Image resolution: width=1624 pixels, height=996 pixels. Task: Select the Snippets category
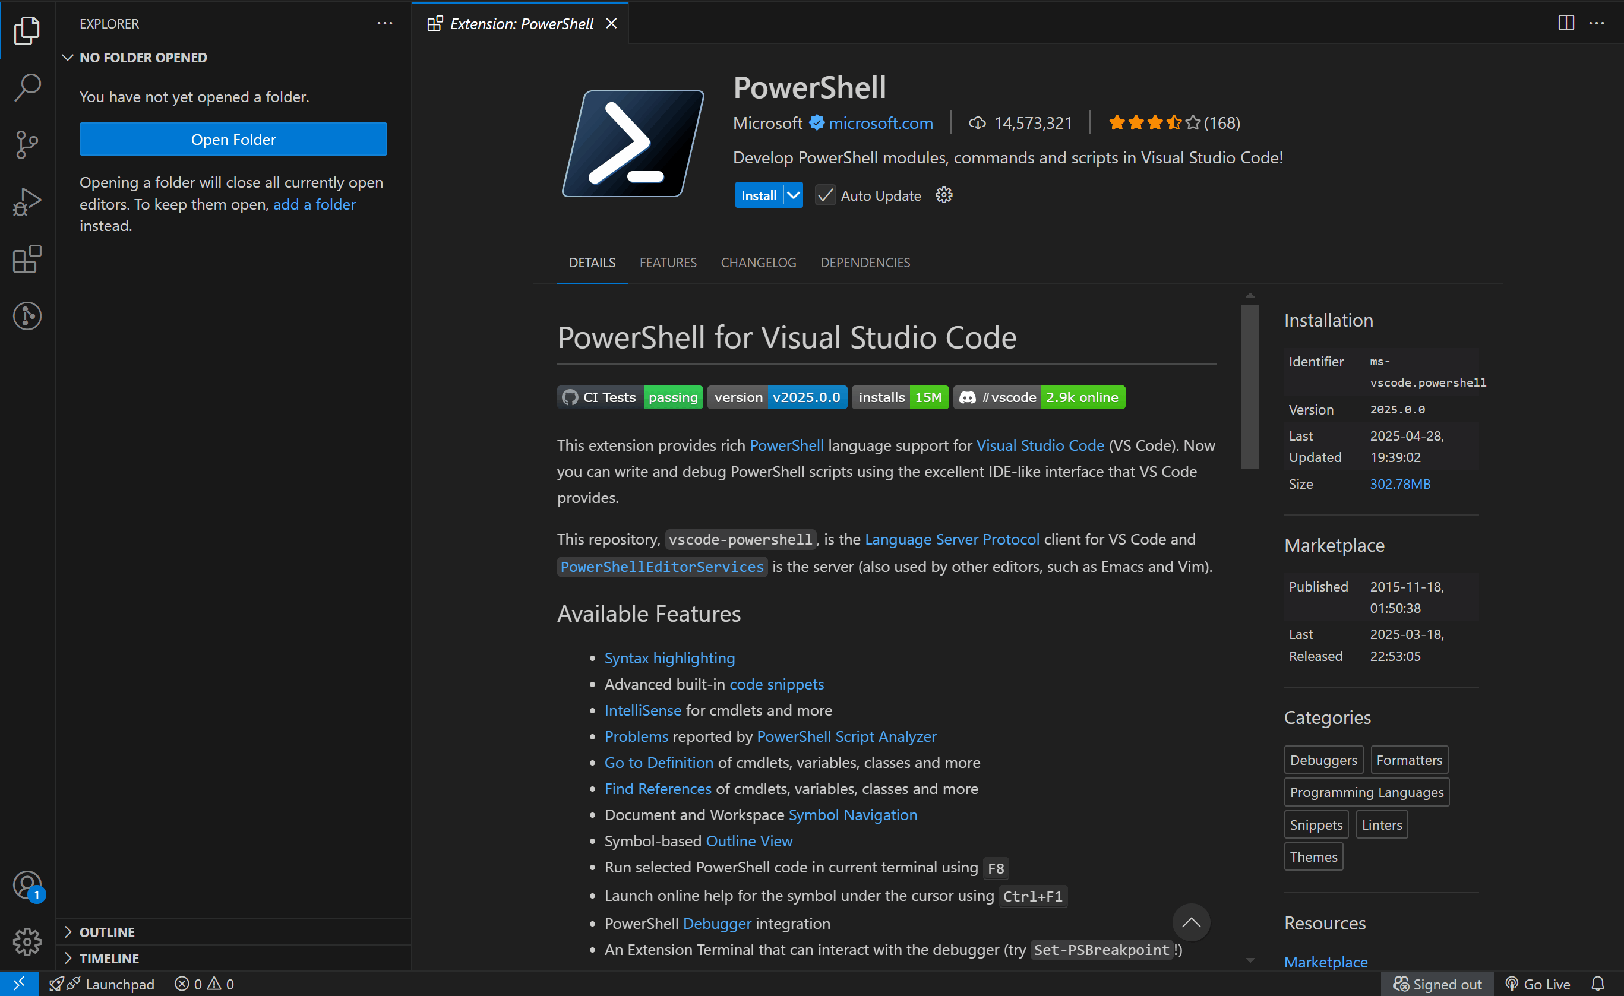(x=1315, y=824)
